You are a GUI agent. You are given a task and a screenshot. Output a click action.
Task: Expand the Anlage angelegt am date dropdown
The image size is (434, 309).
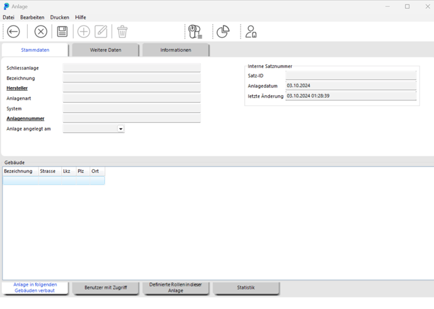pos(120,129)
